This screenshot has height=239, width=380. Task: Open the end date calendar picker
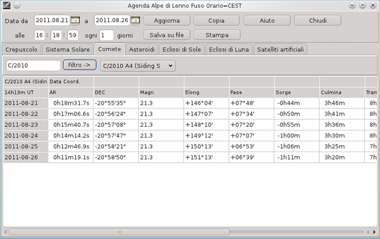[136, 20]
